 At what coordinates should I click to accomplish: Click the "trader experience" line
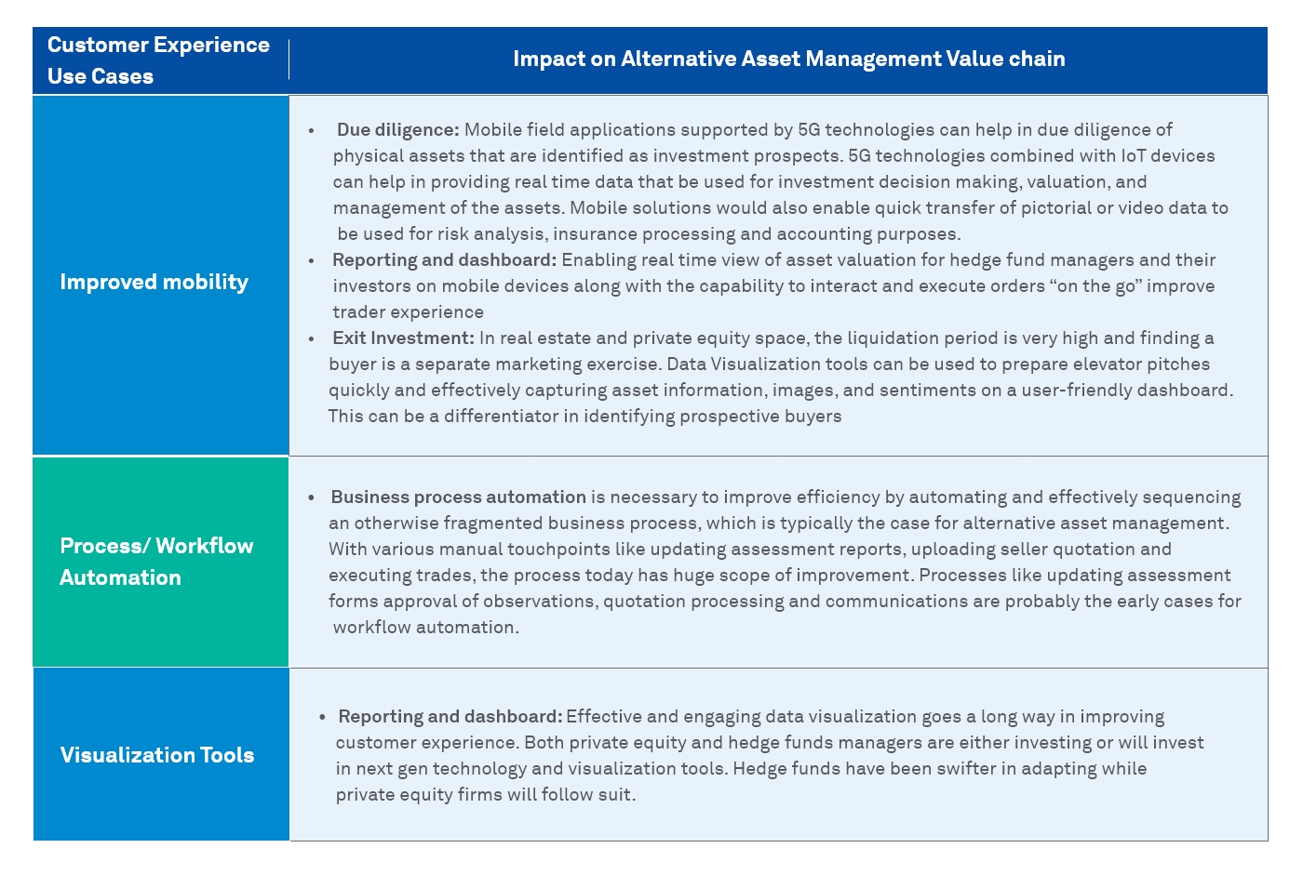click(x=408, y=312)
